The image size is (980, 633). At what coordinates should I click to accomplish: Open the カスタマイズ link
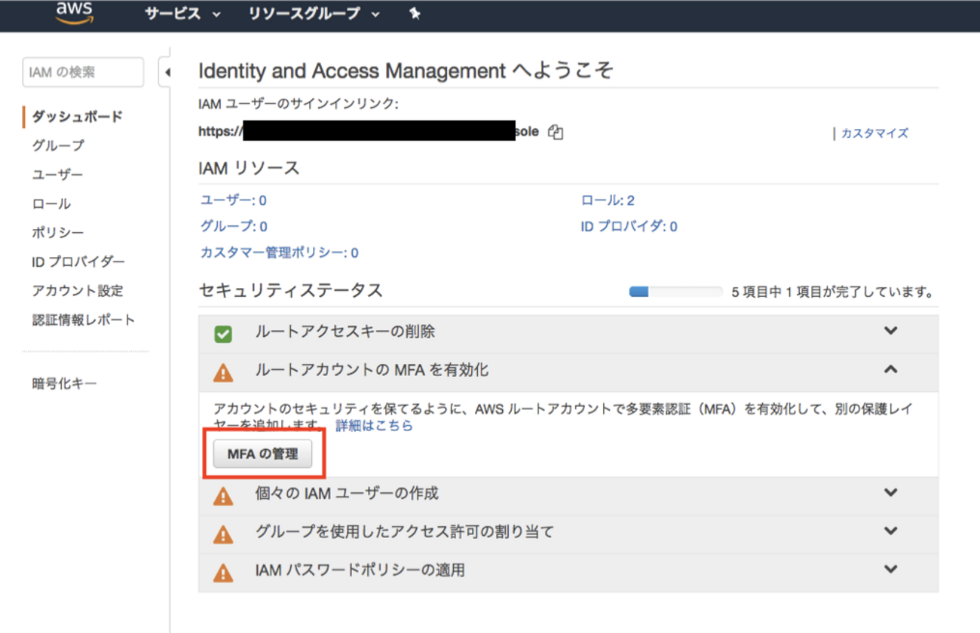[x=874, y=133]
